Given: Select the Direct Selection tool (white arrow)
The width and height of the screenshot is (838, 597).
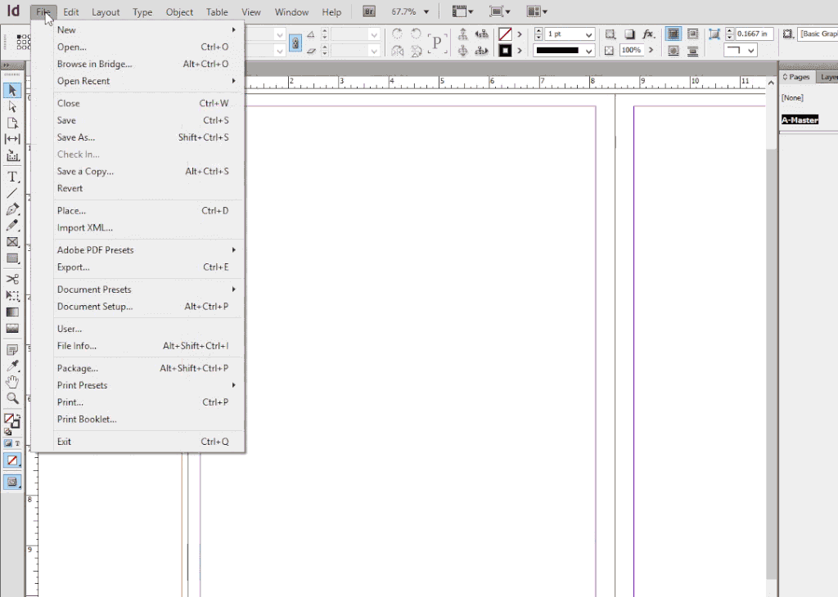Looking at the screenshot, I should coord(11,107).
